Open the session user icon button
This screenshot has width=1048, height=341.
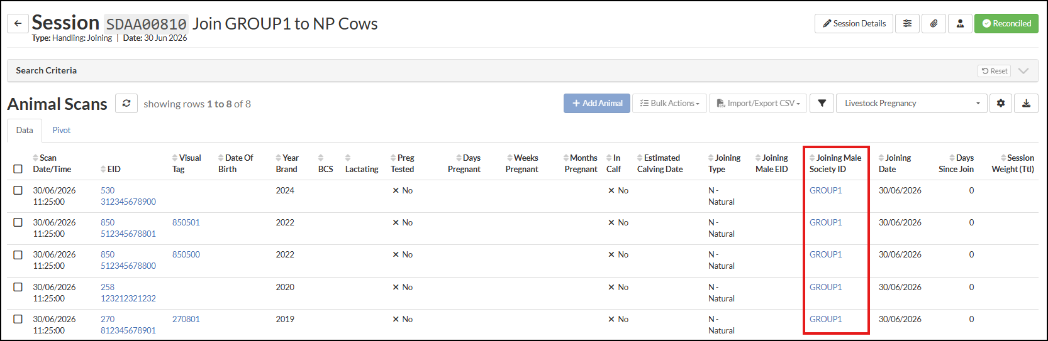[960, 23]
